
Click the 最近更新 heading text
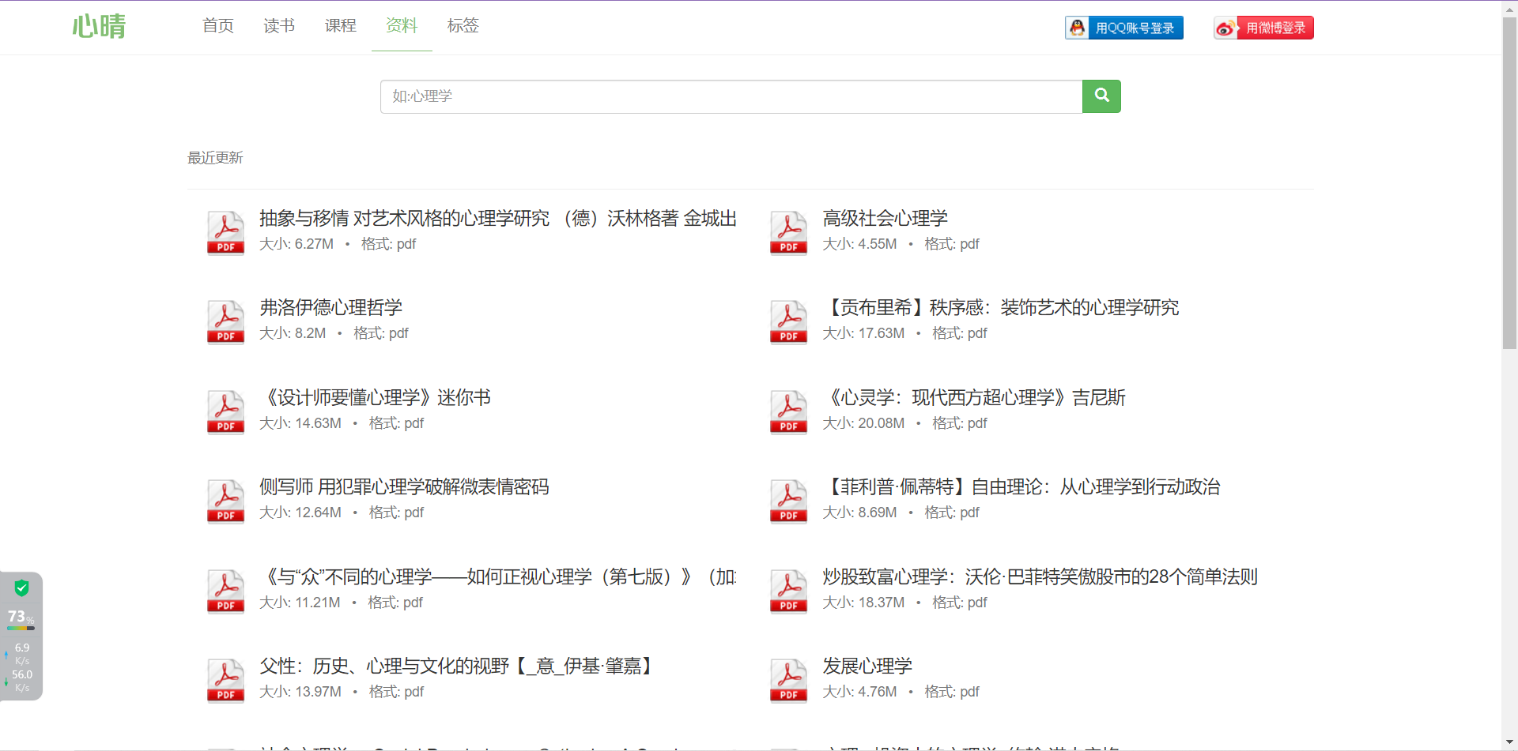[x=215, y=158]
